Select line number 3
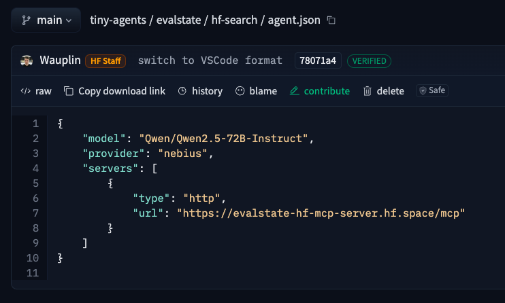505x303 pixels. coord(36,154)
